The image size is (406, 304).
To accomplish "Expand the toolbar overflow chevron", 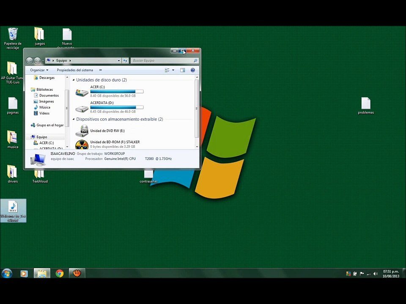I will (101, 70).
